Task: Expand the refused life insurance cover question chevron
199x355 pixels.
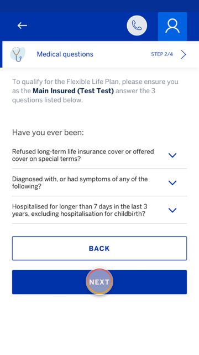Action: click(x=172, y=155)
